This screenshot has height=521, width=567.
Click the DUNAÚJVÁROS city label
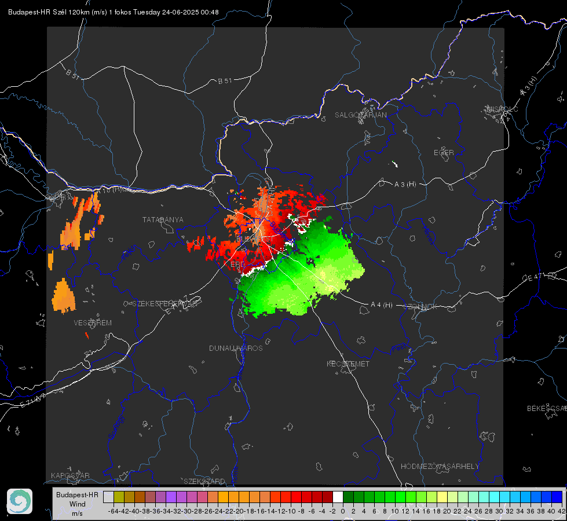[x=236, y=348]
